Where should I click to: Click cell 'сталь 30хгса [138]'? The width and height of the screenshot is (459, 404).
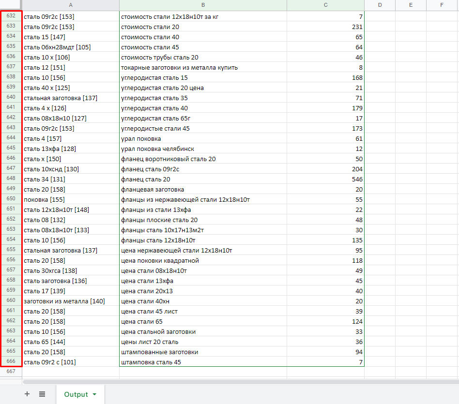point(71,270)
